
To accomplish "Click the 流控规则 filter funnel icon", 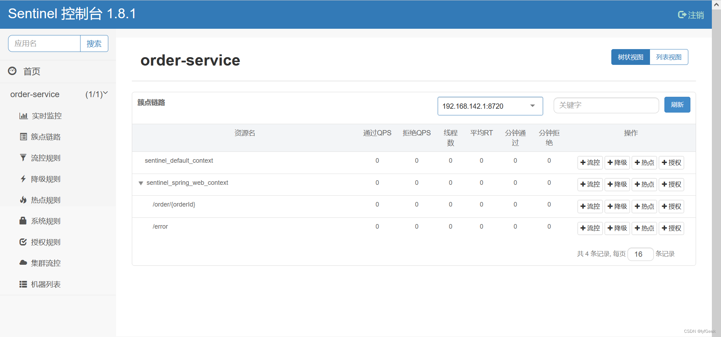I will tap(23, 158).
